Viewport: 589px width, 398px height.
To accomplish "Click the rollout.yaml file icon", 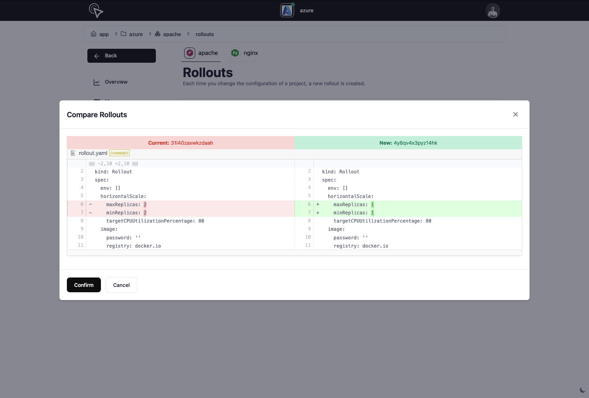I will (x=73, y=153).
